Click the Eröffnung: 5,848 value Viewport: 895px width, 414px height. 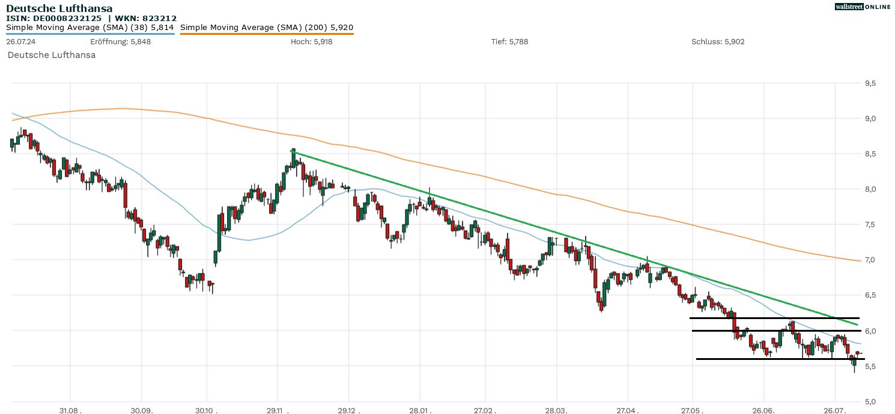[x=120, y=41]
